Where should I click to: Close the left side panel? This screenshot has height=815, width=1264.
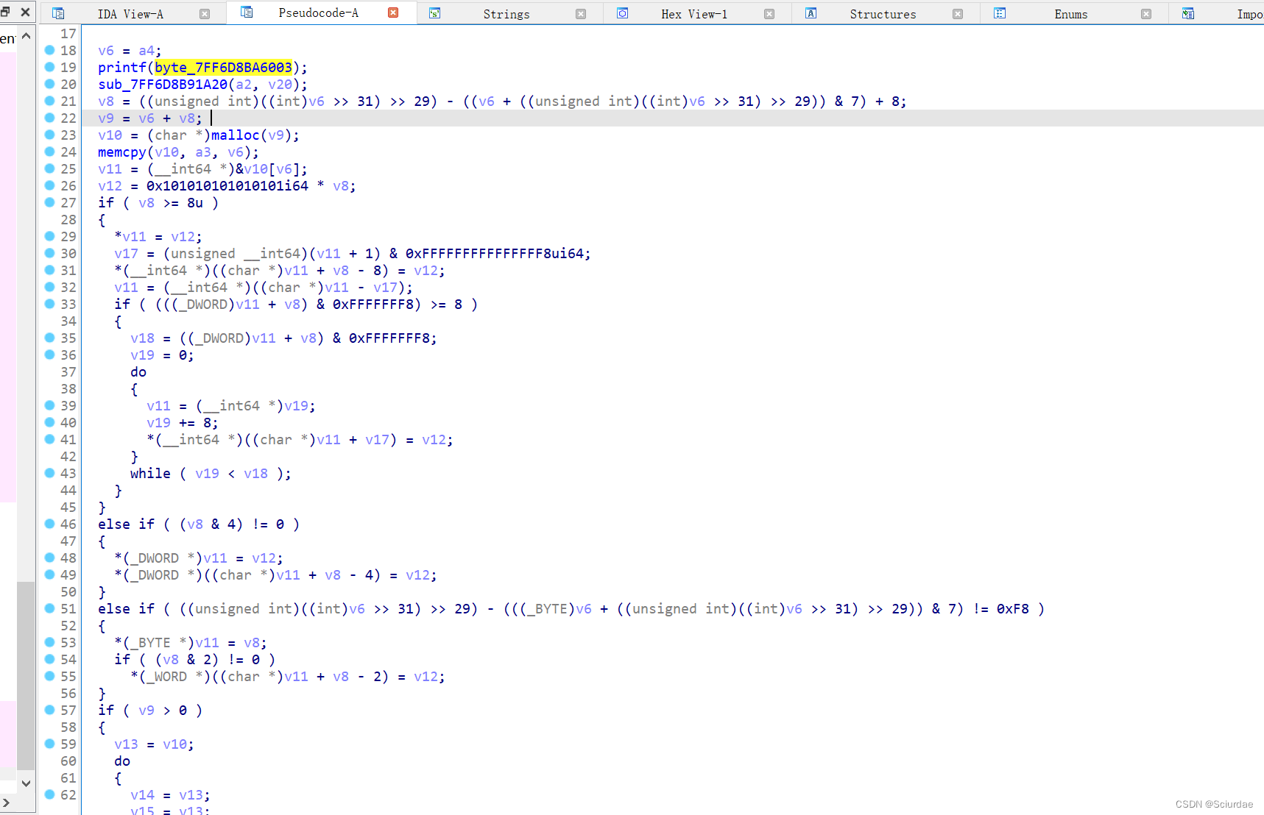click(25, 12)
